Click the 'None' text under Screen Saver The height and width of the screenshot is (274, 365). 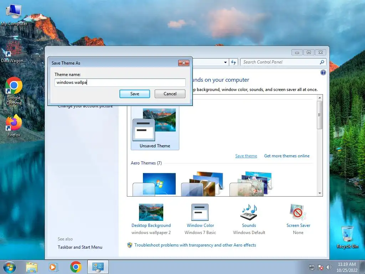click(298, 233)
